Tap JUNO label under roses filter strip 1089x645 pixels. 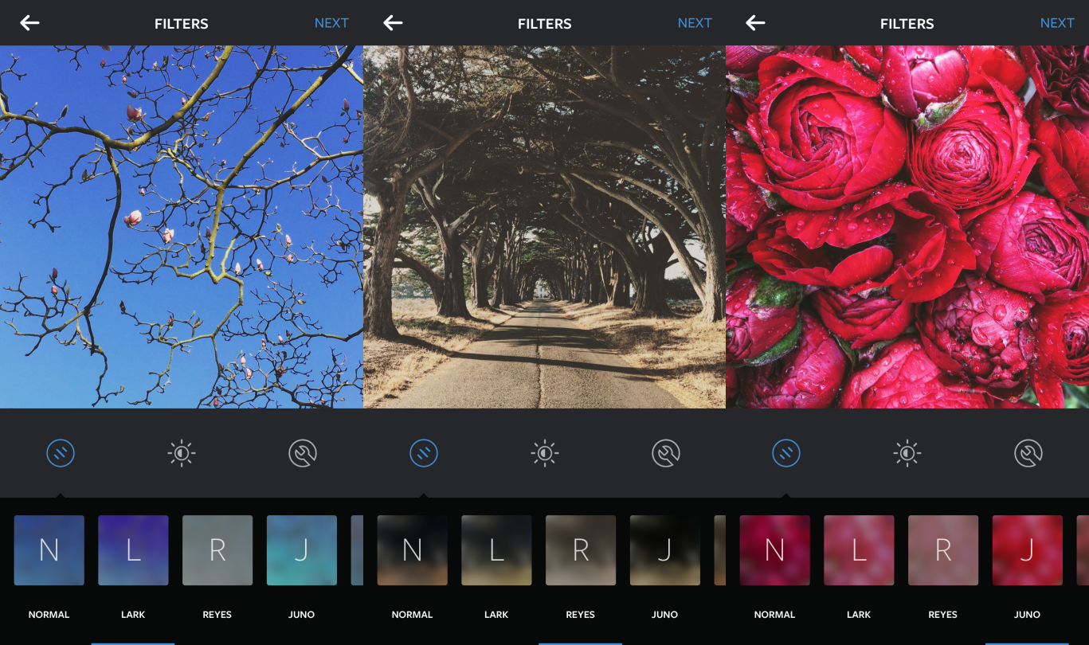(1028, 615)
